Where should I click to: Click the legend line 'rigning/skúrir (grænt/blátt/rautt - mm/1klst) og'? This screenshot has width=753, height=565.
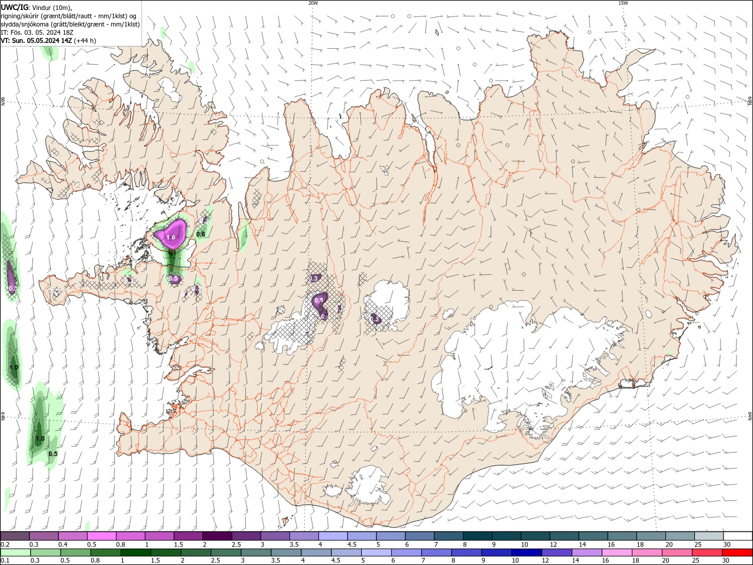(69, 15)
